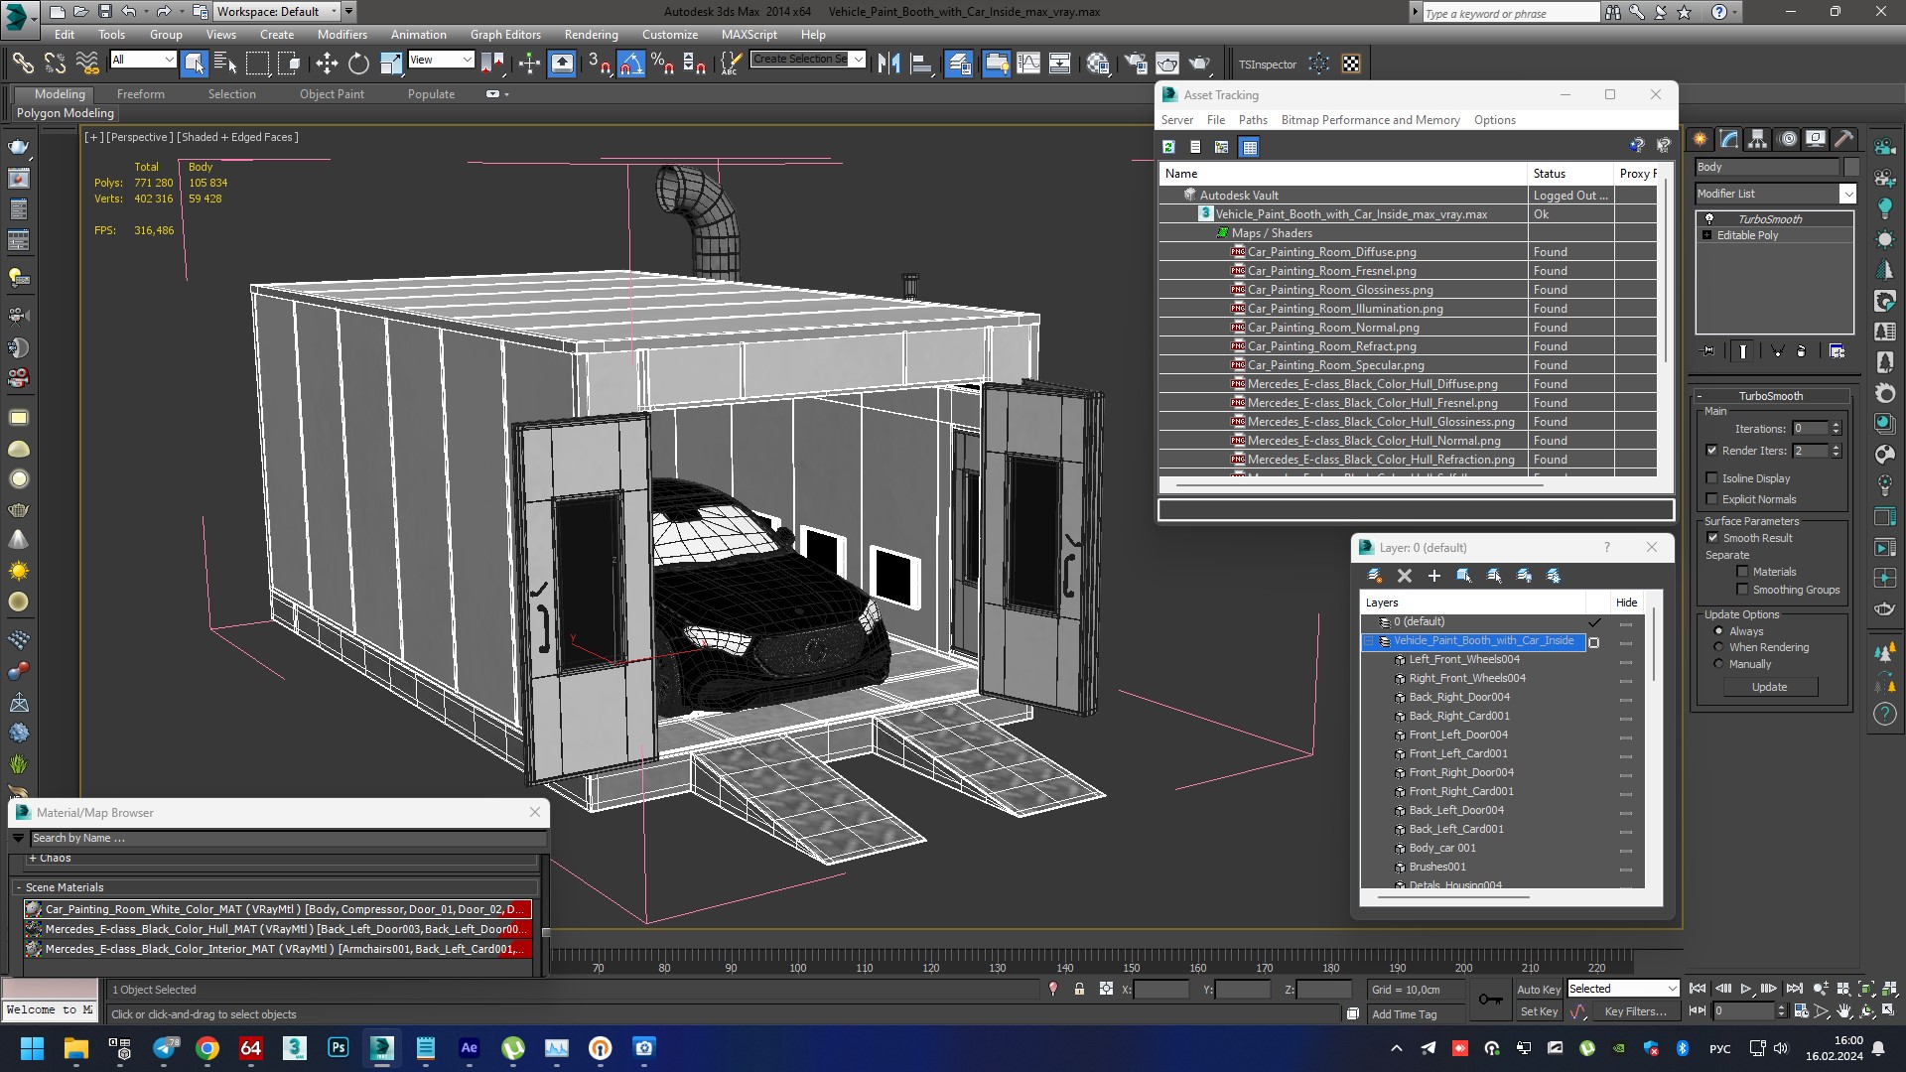Toggle Angle Snap in main toolbar
Screen dimensions: 1906x1072
[x=631, y=64]
